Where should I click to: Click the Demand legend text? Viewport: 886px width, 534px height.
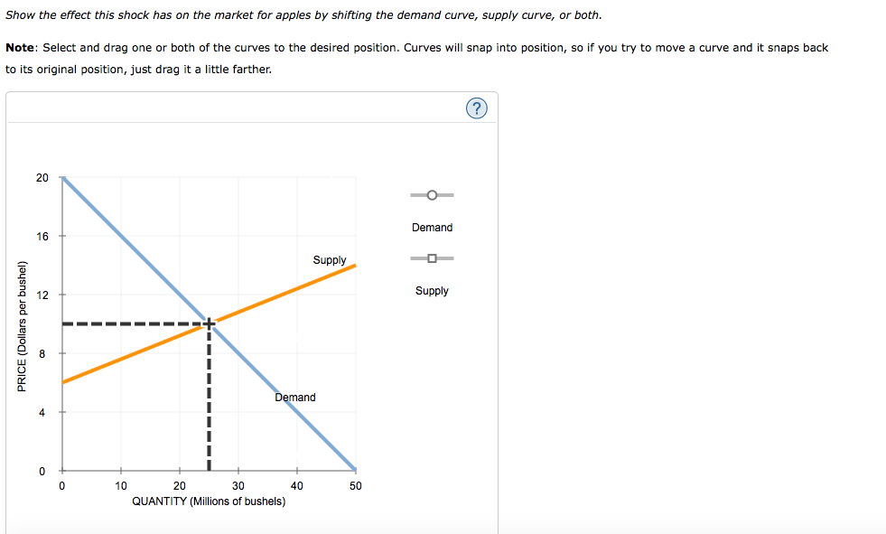432,227
